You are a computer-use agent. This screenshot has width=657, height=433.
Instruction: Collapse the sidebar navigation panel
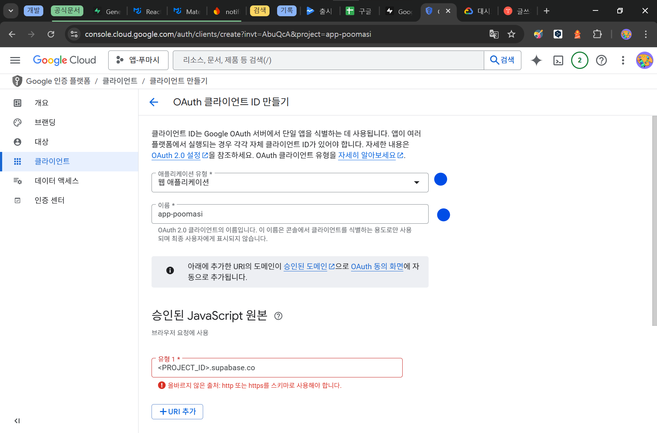[17, 421]
